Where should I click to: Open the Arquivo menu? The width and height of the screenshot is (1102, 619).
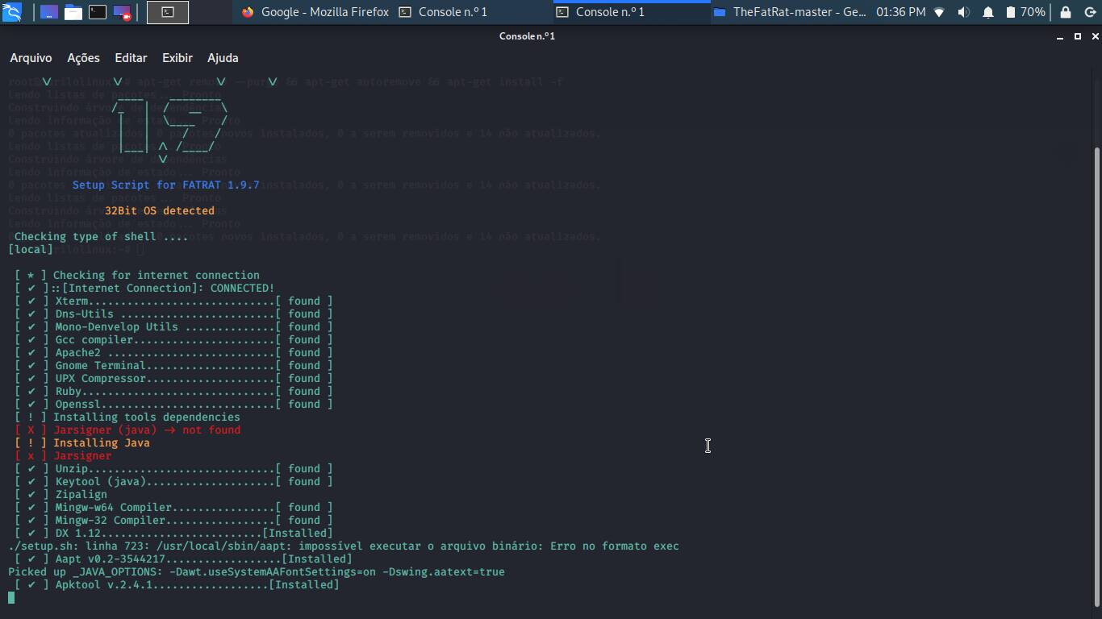tap(31, 58)
